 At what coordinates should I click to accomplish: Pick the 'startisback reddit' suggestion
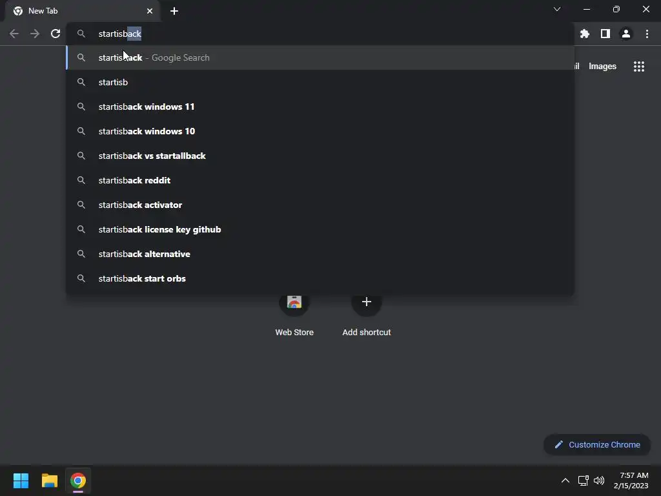pos(320,180)
